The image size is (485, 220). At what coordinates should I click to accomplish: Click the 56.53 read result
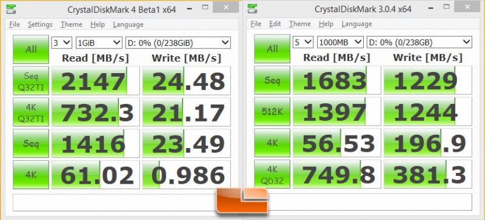(337, 143)
